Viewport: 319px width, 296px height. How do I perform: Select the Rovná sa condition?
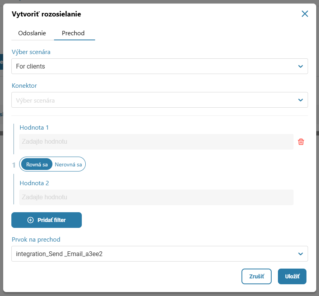37,164
